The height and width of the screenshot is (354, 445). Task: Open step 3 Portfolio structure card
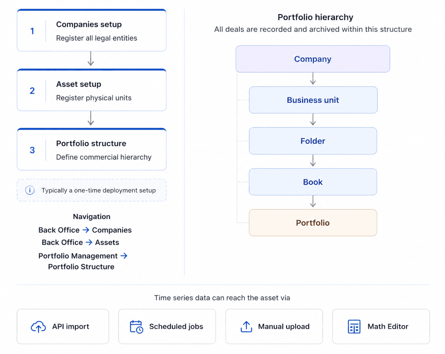coord(92,149)
